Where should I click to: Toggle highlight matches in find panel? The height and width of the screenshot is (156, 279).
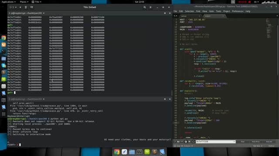pos(193,142)
